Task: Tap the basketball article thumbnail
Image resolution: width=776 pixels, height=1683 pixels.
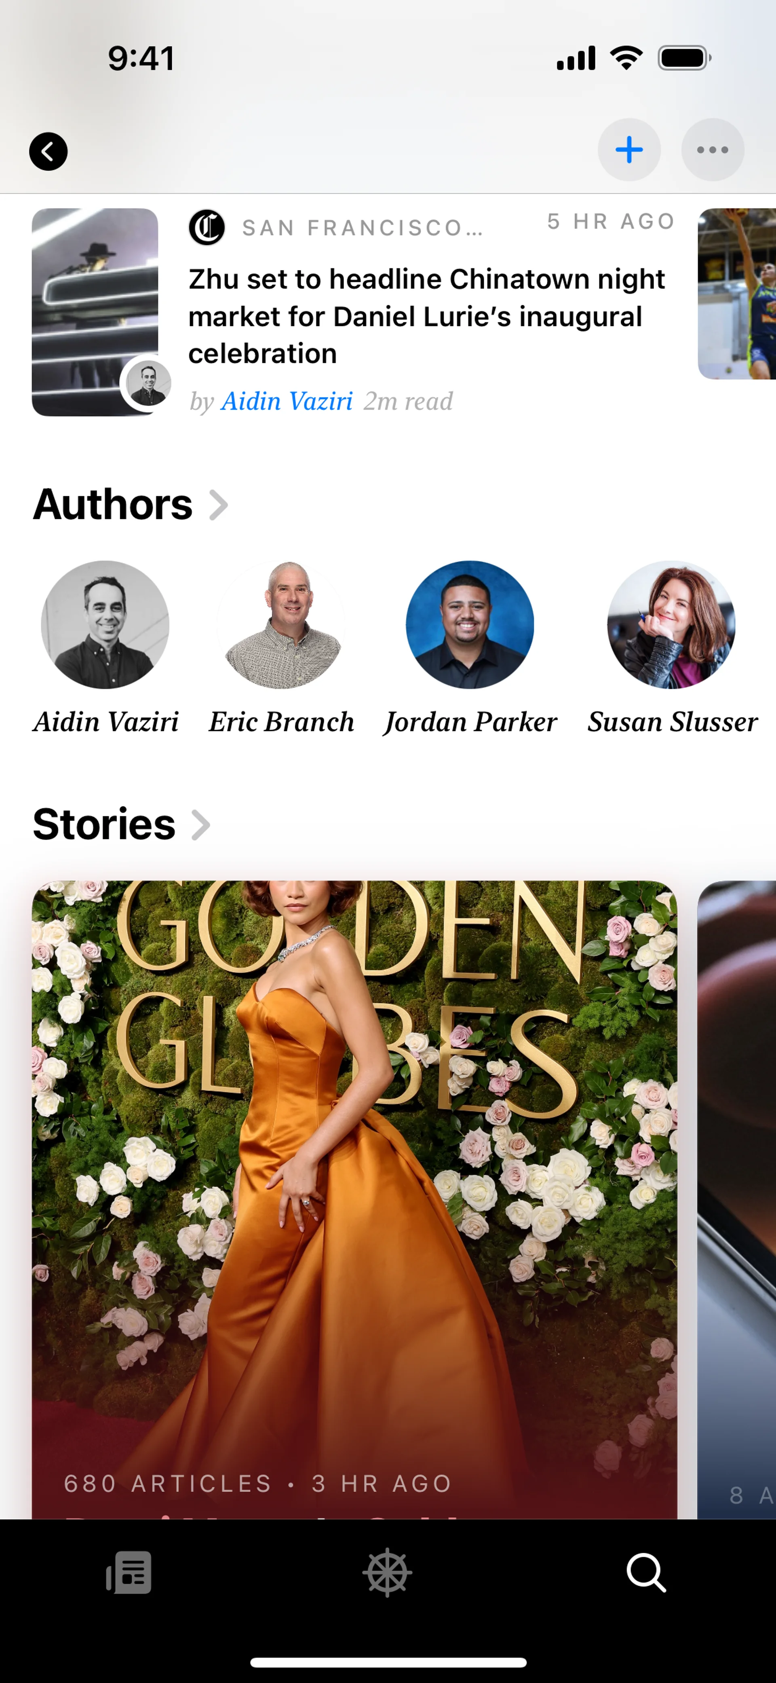Action: click(x=737, y=293)
